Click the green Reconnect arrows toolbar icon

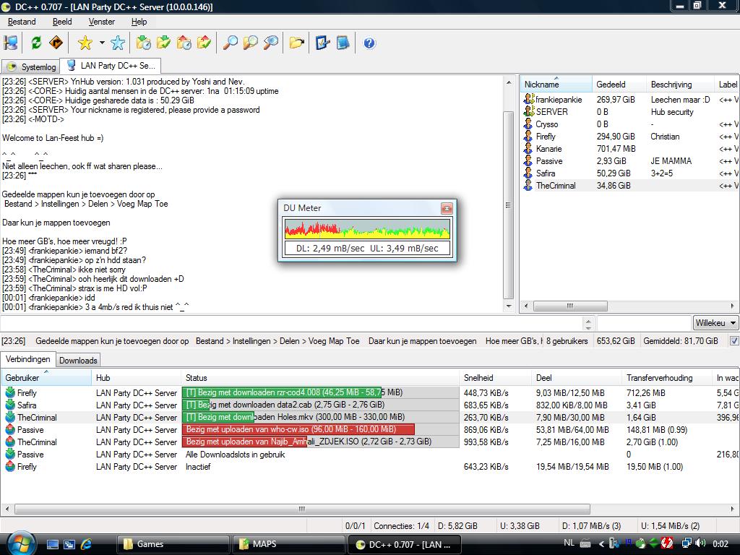click(36, 43)
